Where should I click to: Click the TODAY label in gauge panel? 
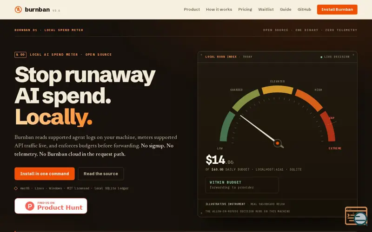(x=247, y=57)
